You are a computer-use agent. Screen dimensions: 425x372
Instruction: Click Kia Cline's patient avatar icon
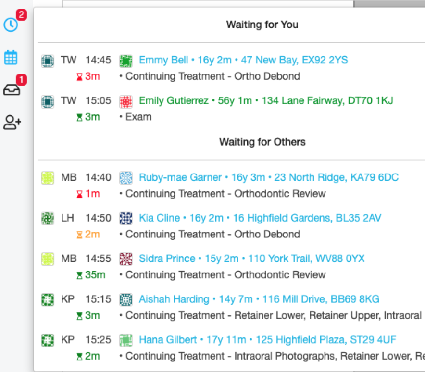point(126,218)
